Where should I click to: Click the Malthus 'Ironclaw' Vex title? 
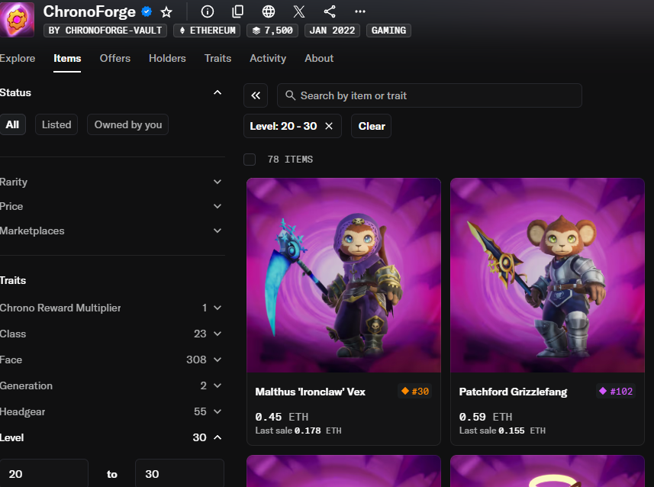pos(310,392)
